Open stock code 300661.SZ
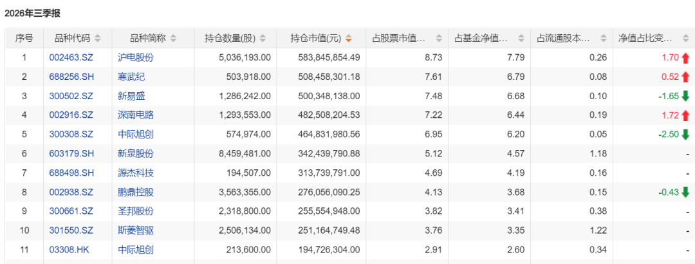Image resolution: width=695 pixels, height=264 pixels. click(71, 212)
